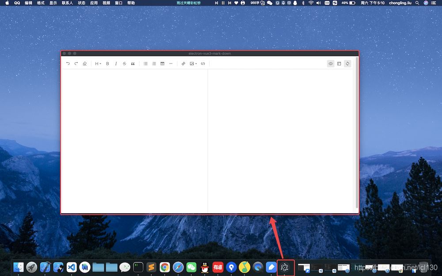
Task: Click the editor window vertical scrollbar
Action: [357, 132]
